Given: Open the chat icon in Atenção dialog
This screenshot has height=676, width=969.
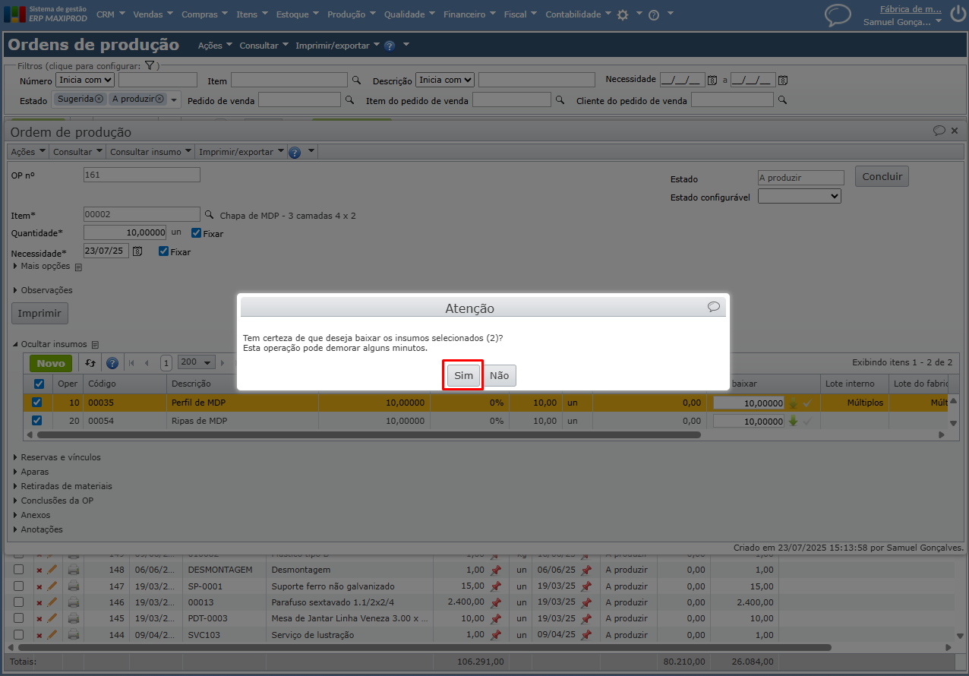Looking at the screenshot, I should pyautogui.click(x=713, y=307).
